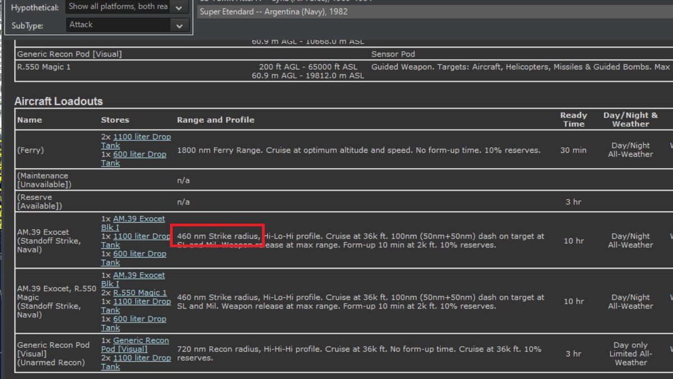The height and width of the screenshot is (379, 673).
Task: Open the SubType Attack dropdown
Action: [127, 25]
